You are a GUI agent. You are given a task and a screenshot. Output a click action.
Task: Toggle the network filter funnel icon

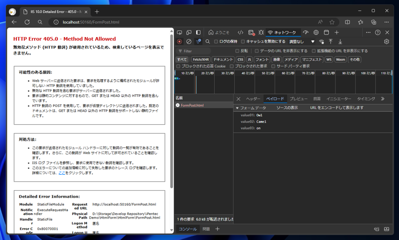click(x=198, y=41)
